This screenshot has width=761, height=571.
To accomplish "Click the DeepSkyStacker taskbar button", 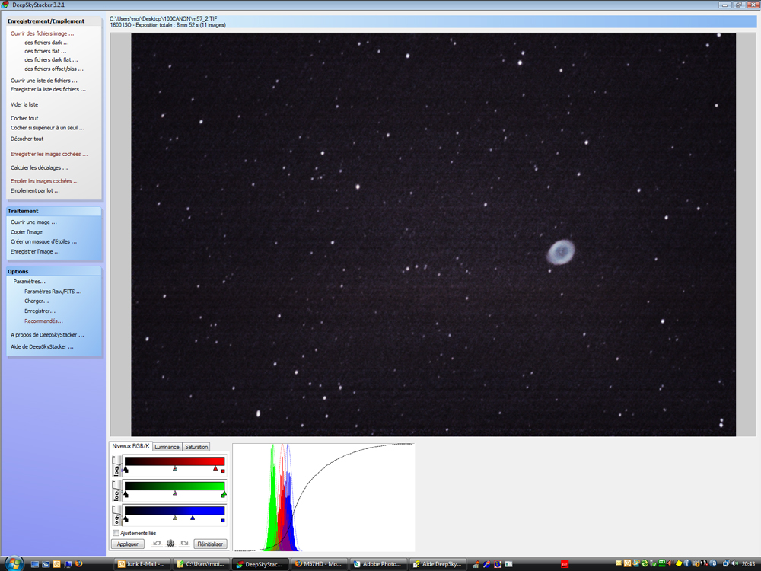I will coord(260,563).
